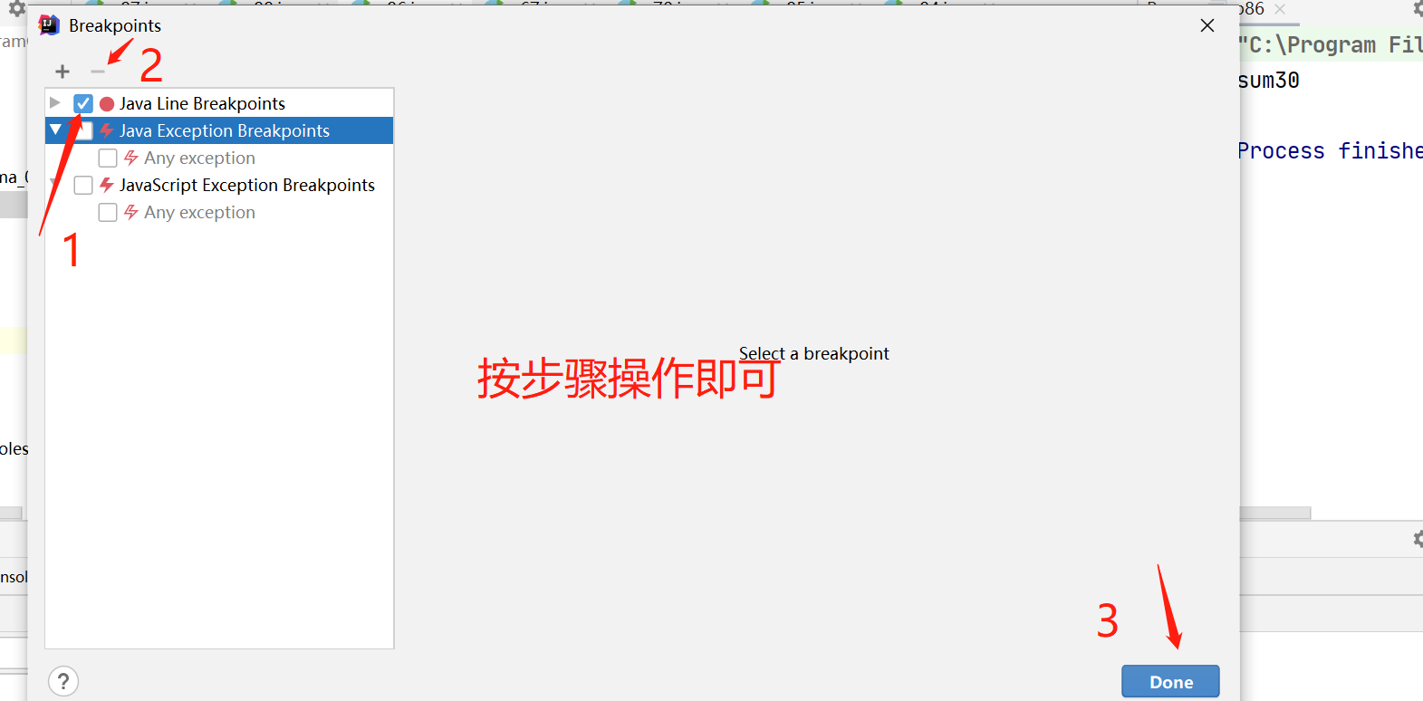The image size is (1423, 701).
Task: Expand the Java Line Breakpoints tree node
Action: click(x=55, y=103)
